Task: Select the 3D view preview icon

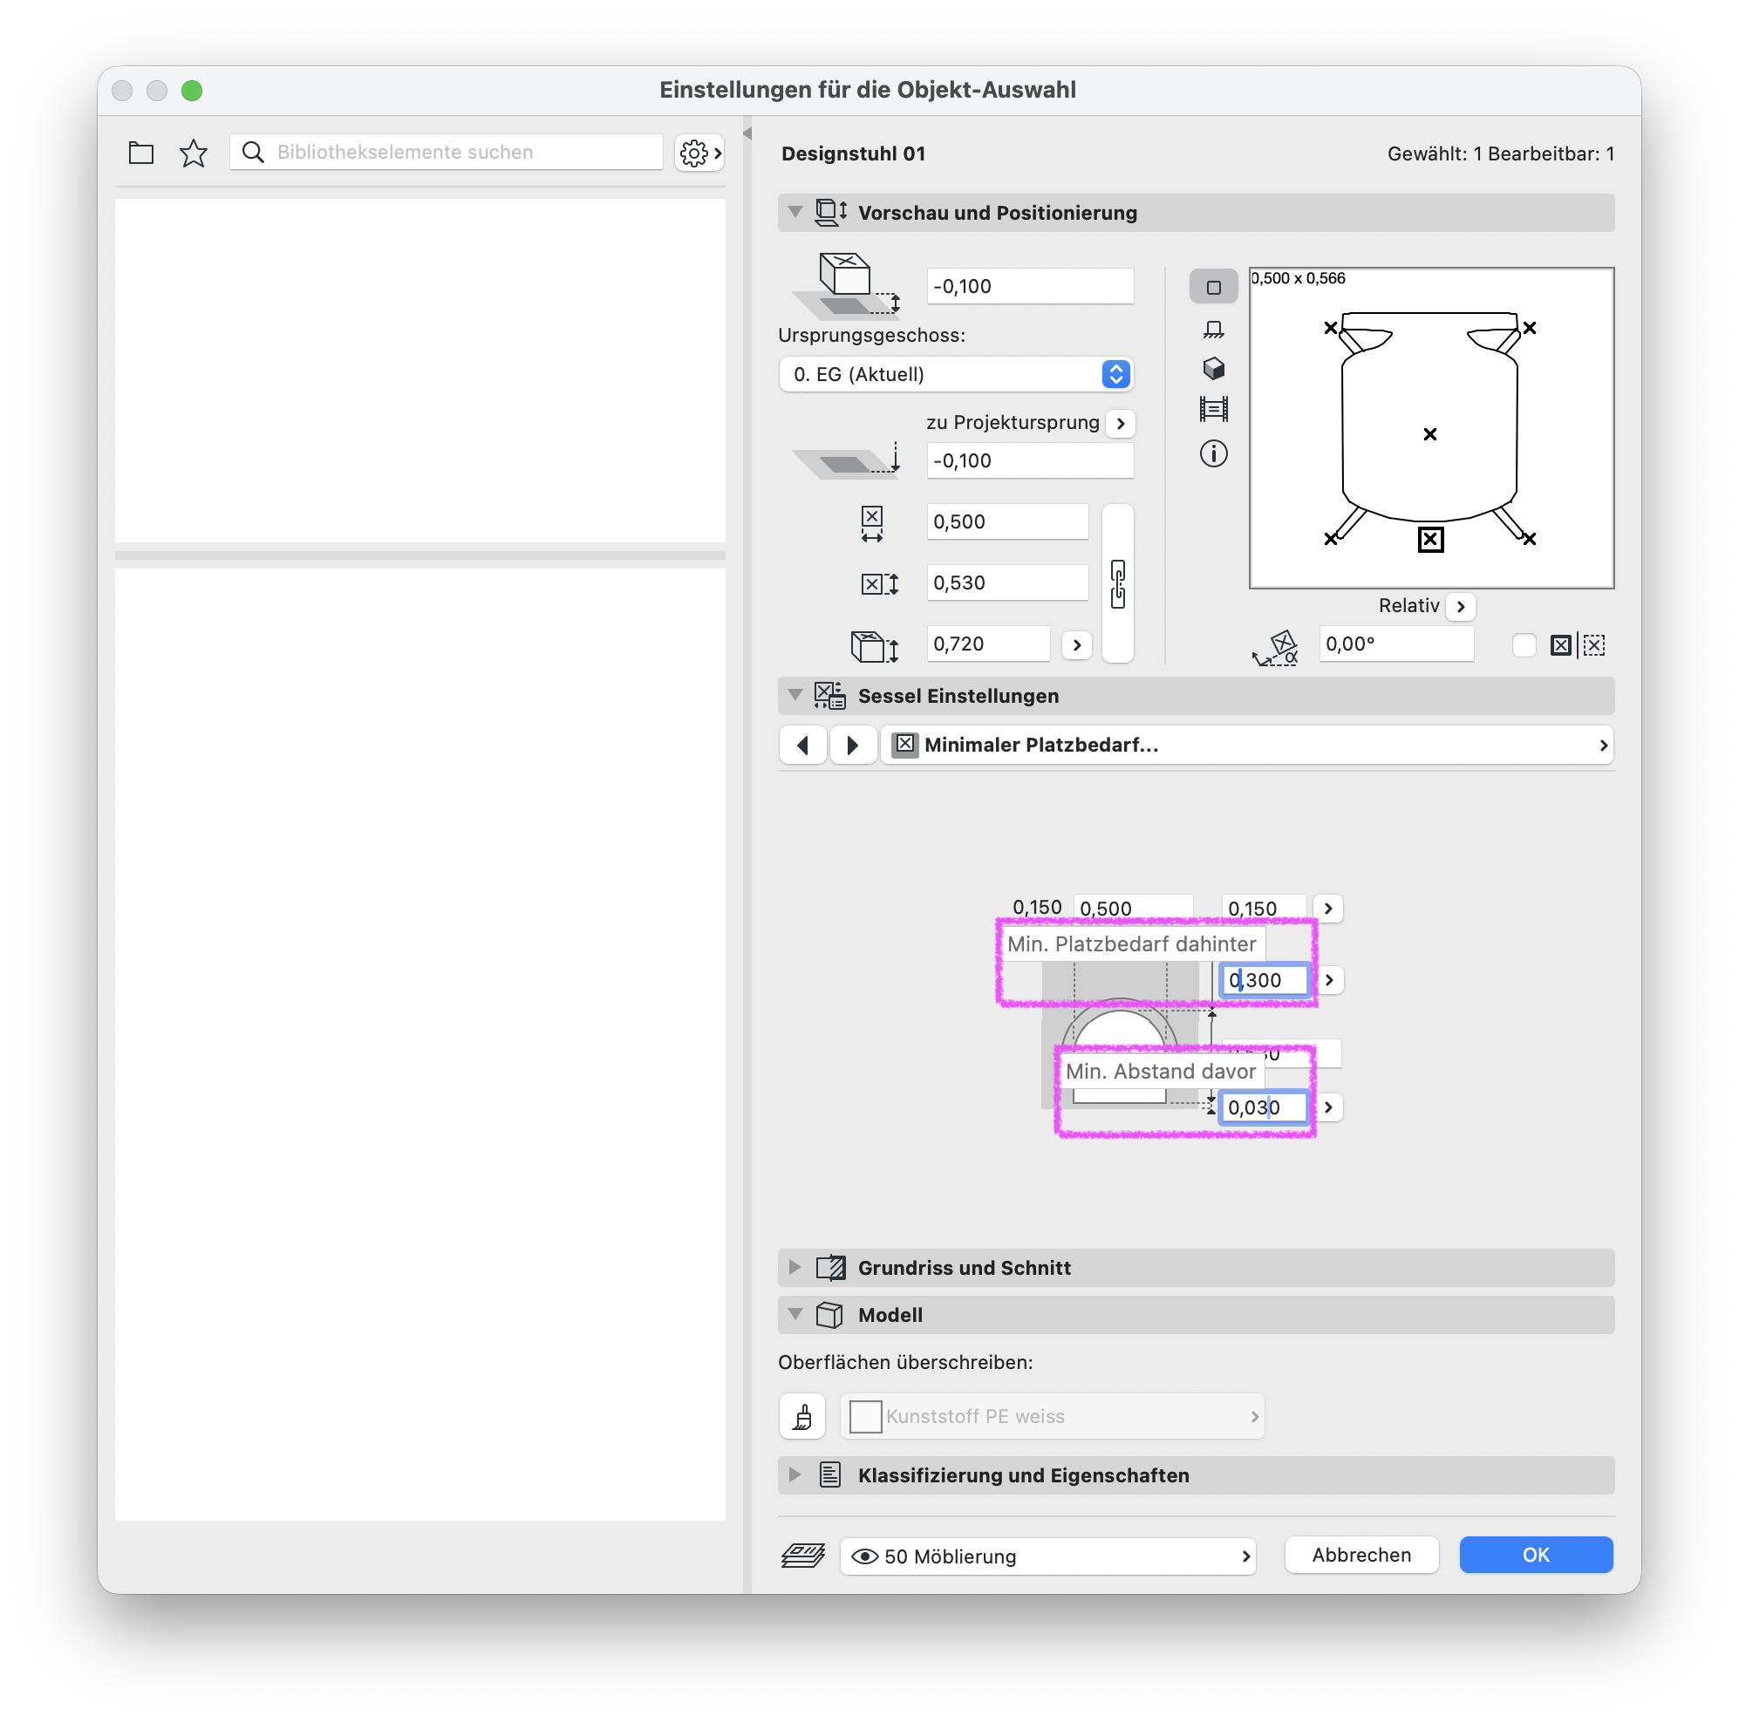Action: pos(1213,369)
